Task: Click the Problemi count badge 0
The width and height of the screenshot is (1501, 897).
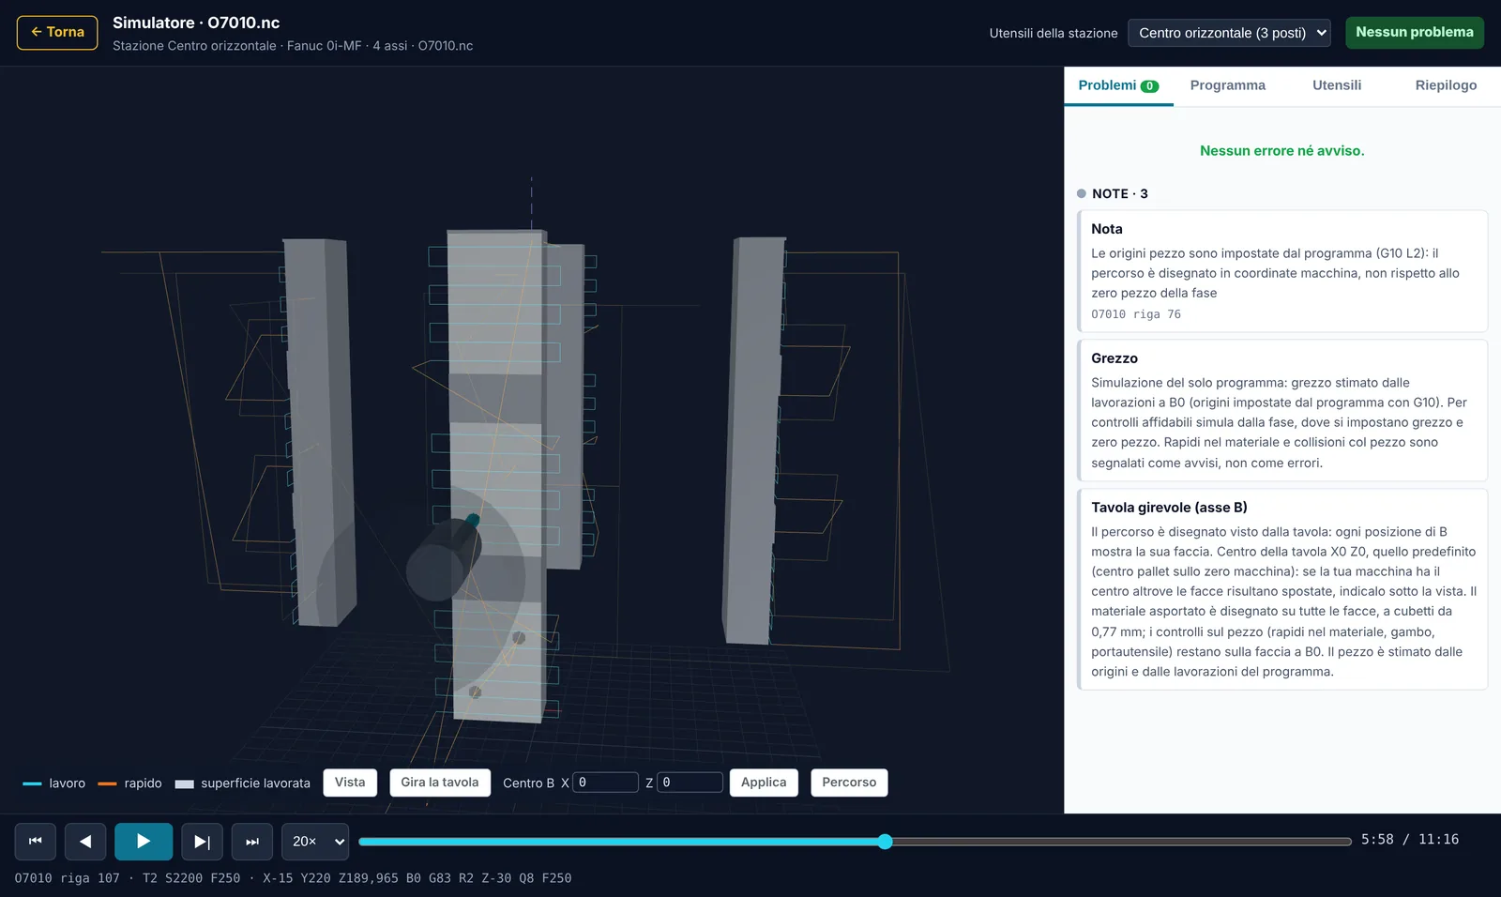Action: [x=1149, y=86]
